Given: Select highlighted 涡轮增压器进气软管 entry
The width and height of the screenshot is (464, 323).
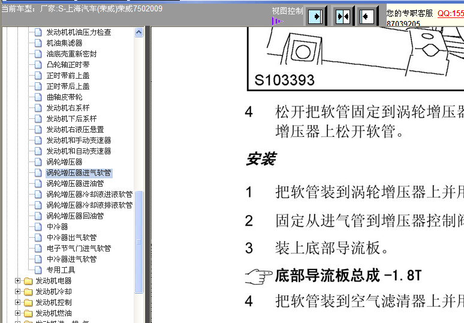Looking at the screenshot, I should (x=79, y=173).
